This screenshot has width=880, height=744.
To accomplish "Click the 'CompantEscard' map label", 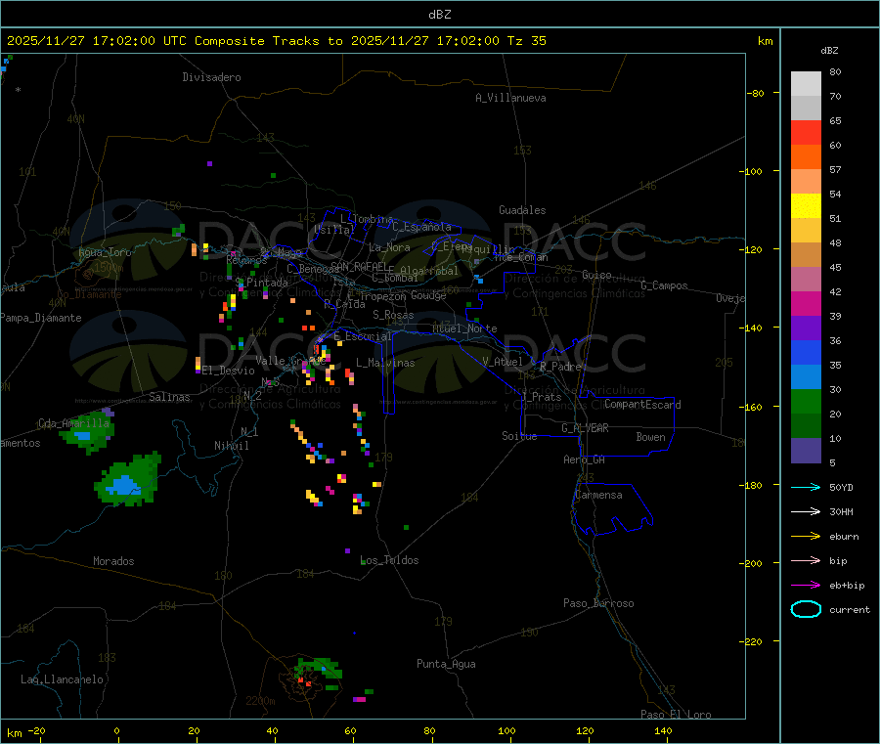I will (642, 404).
